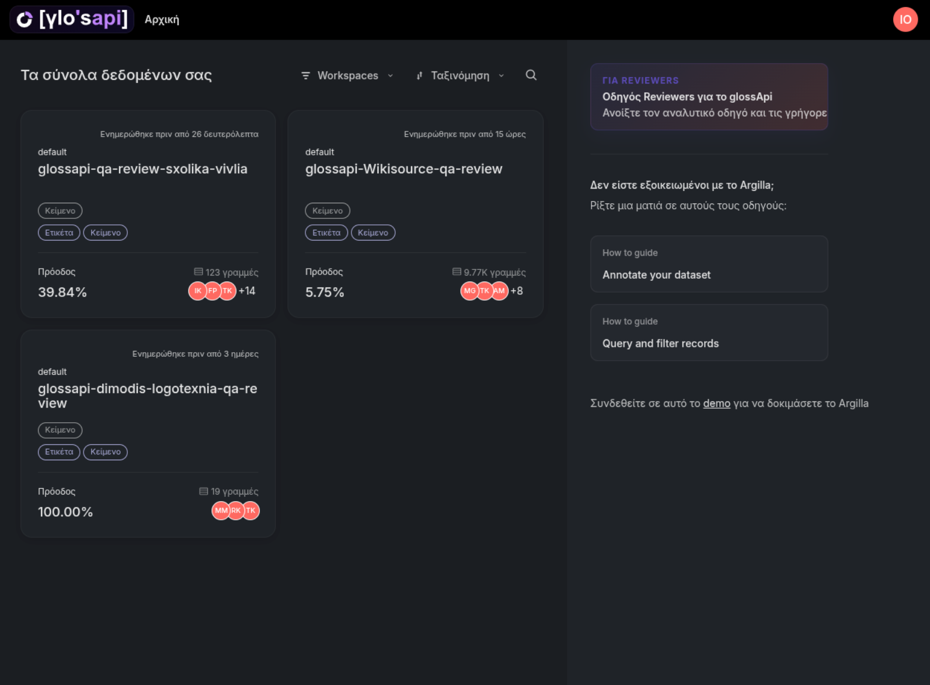
Task: Click the 9.77K γραμμές row count
Action: click(x=494, y=273)
